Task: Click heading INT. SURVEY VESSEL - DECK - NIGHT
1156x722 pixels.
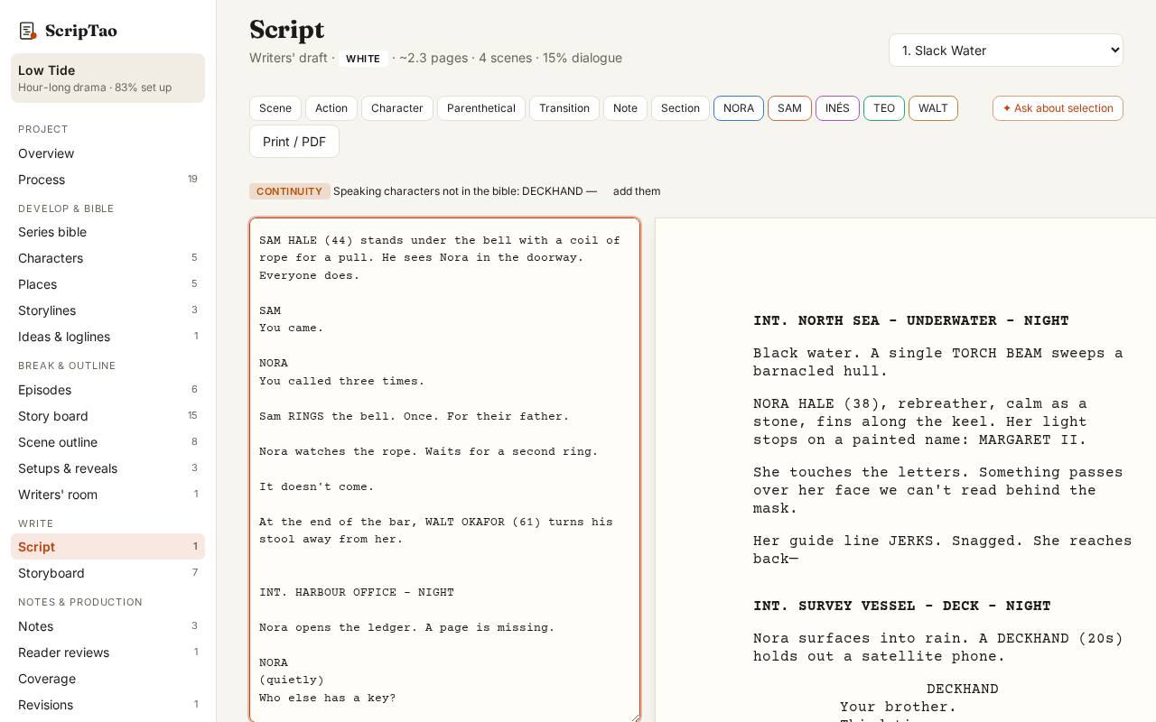Action: [902, 606]
